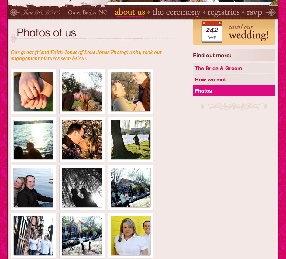Click the 'until our wedding!' countdown banner
The image size is (286, 259).
pos(234,32)
